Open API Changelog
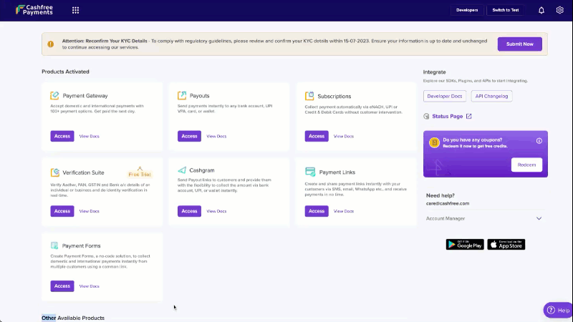The image size is (573, 322). 491,96
